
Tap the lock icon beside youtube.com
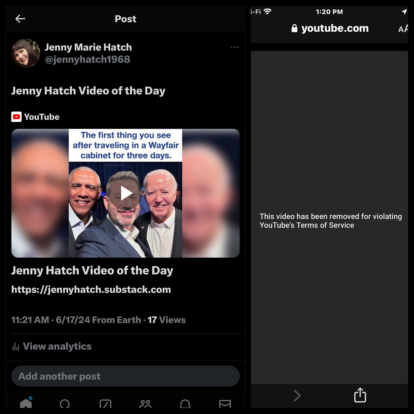295,28
